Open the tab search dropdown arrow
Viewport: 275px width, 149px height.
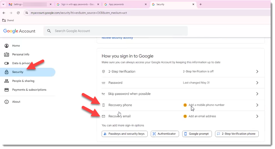coord(3,4)
